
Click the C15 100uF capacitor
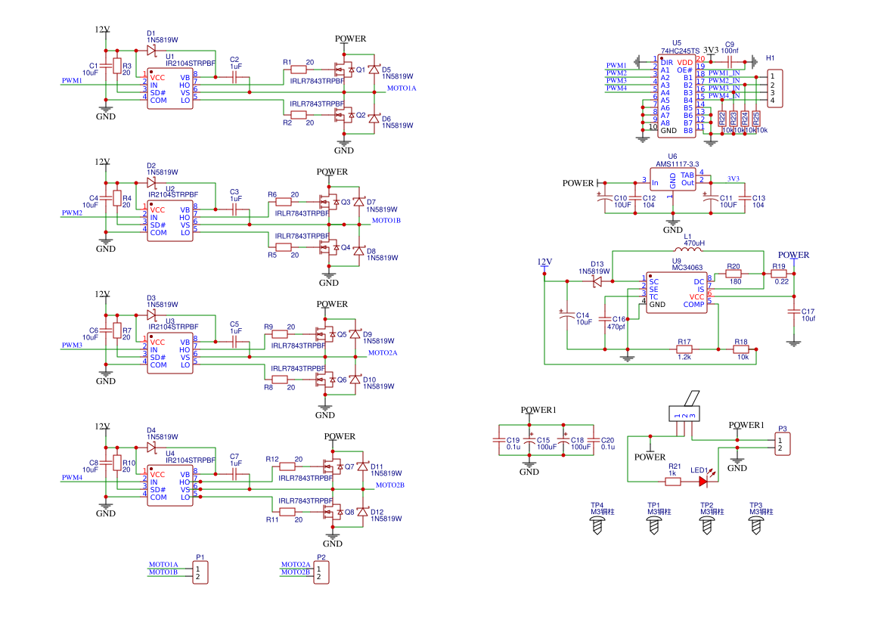click(x=529, y=440)
